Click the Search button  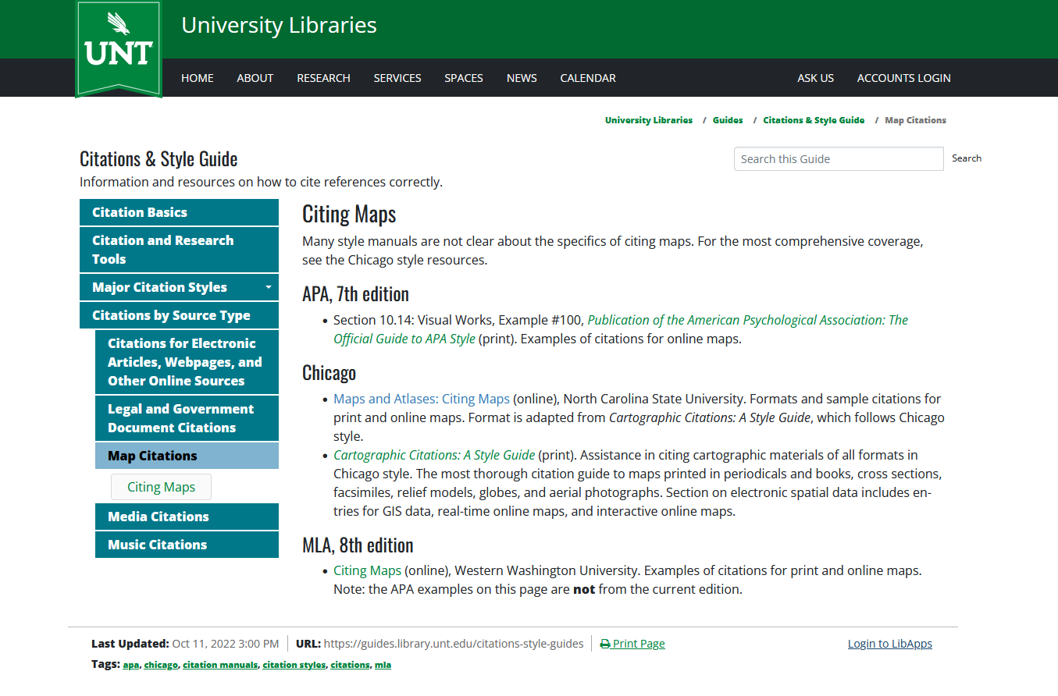pyautogui.click(x=967, y=158)
